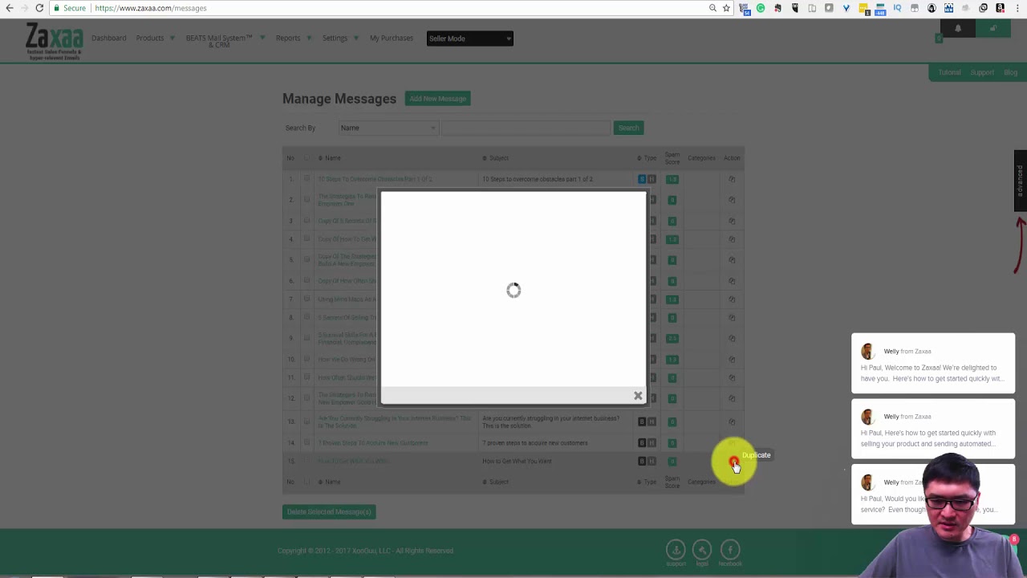The width and height of the screenshot is (1027, 578).
Task: Open the Grammarly extension icon
Action: [761, 8]
